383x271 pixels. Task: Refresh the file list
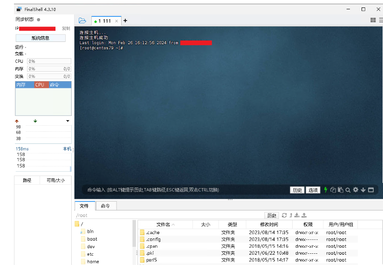click(284, 215)
